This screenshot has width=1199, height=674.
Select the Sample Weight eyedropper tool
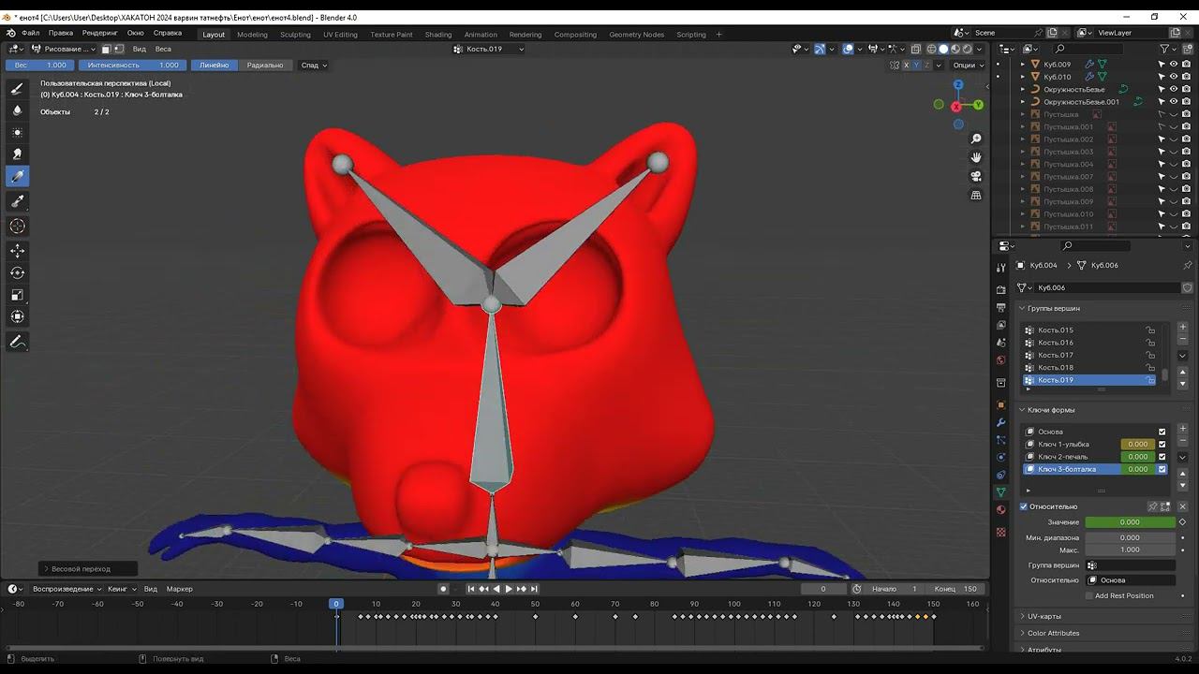tap(17, 201)
